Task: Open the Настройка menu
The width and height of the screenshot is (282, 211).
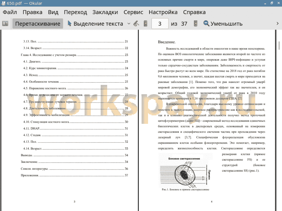Action: (x=163, y=12)
